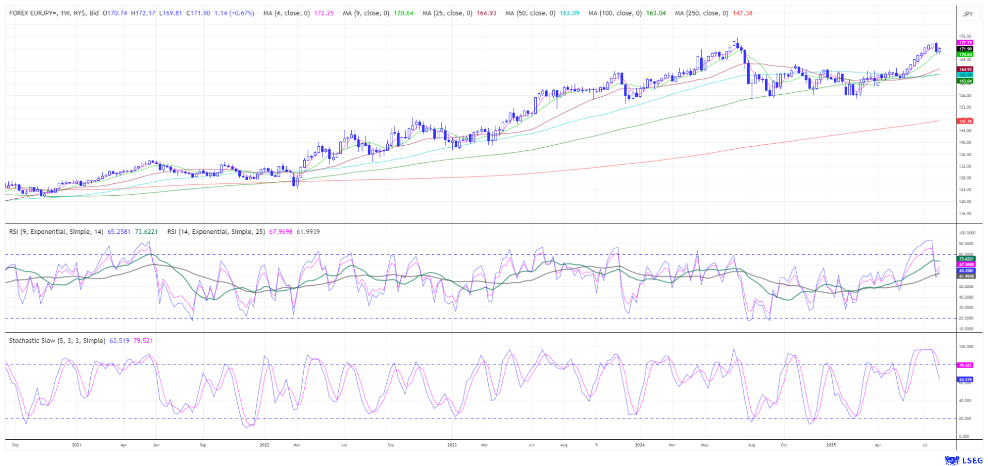Open the JPY currency selector
The width and height of the screenshot is (988, 466).
pyautogui.click(x=968, y=14)
